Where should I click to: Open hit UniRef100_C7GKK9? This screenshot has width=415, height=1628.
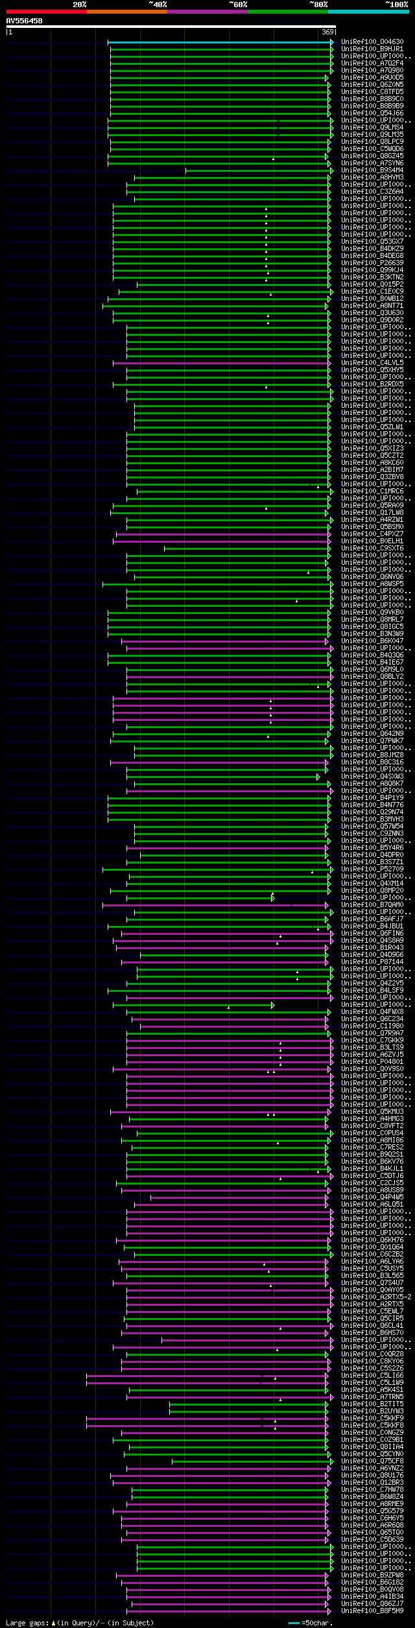[372, 1041]
